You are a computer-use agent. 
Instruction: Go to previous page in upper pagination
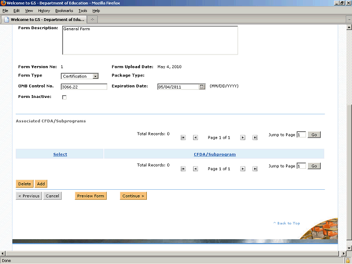196,137
